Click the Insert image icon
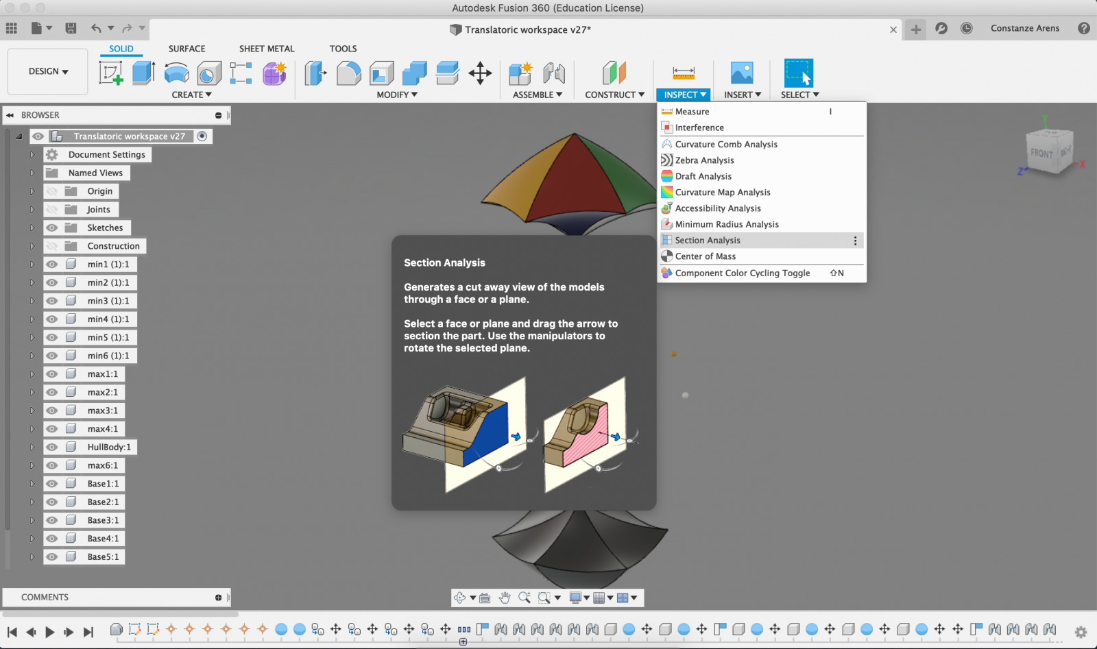 [742, 73]
